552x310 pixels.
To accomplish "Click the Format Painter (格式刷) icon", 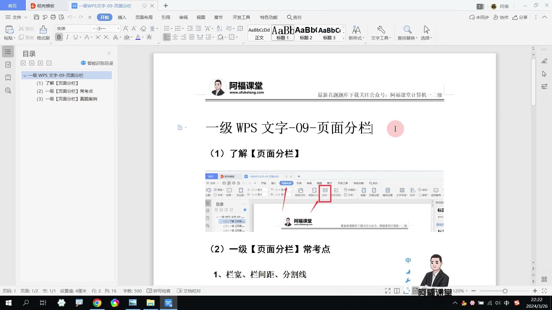I will [43, 30].
